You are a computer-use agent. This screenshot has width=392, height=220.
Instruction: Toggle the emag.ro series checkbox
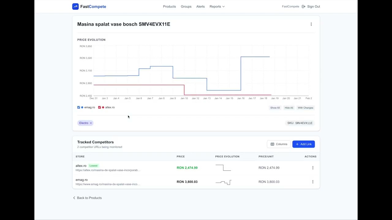coord(79,108)
